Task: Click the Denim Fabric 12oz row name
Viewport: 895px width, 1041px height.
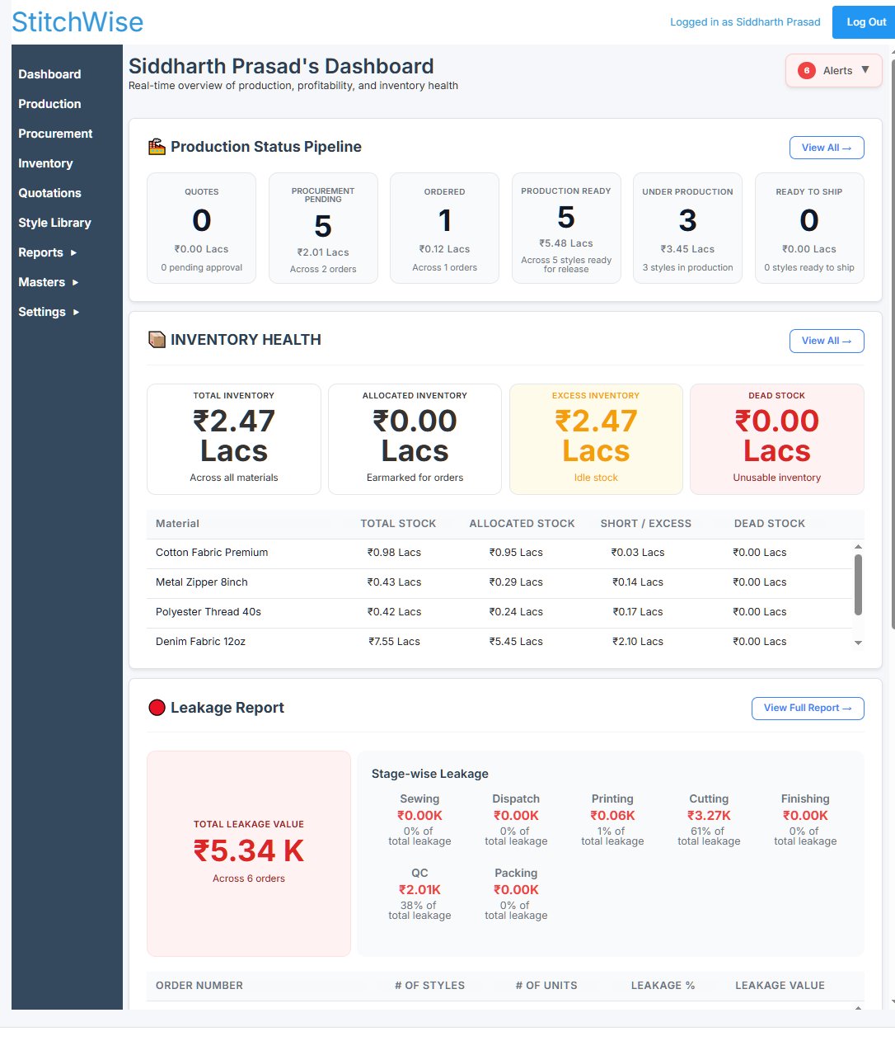Action: [200, 642]
